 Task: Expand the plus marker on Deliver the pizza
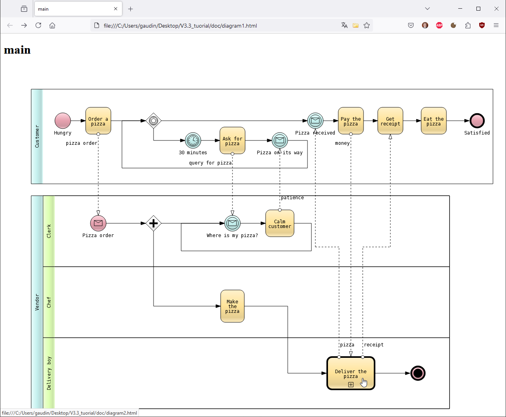click(350, 385)
